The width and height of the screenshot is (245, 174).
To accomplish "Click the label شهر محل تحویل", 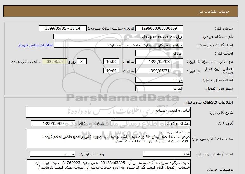I will 219,88.
